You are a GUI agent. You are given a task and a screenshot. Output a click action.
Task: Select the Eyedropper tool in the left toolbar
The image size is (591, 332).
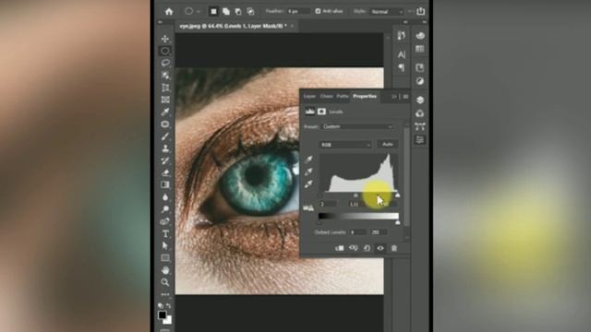pos(165,112)
